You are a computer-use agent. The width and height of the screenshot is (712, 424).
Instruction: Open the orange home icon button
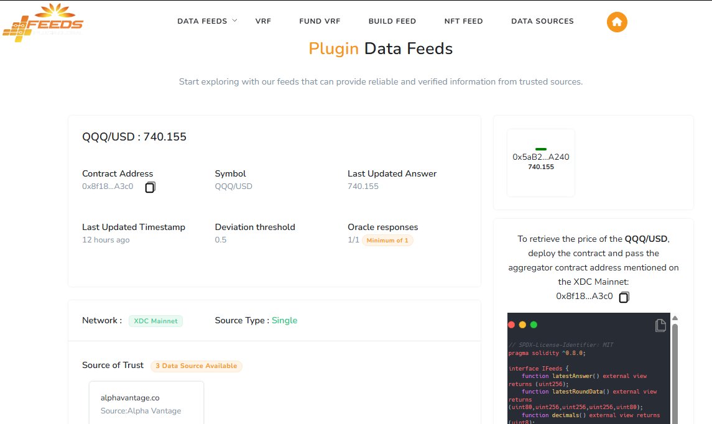[x=617, y=22]
